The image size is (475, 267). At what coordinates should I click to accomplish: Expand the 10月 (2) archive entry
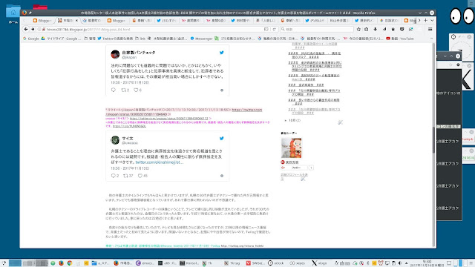[x=286, y=120]
